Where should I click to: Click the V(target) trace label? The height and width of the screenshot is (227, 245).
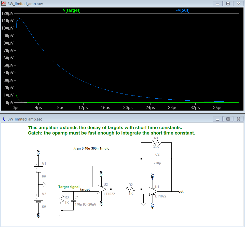click(72, 10)
